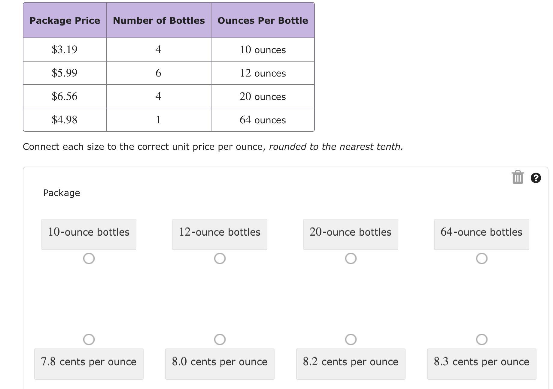Click the 64-ounce bottles box
The width and height of the screenshot is (553, 389).
click(482, 234)
